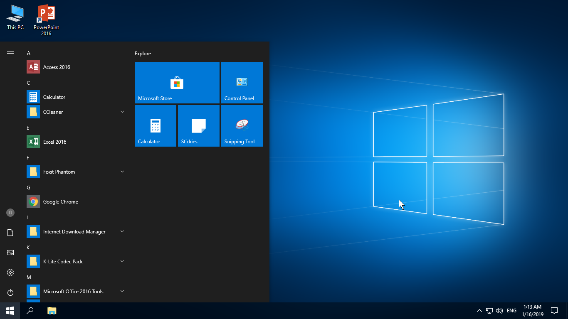This screenshot has width=568, height=319.
Task: Click the letter G group header
Action: (x=29, y=188)
